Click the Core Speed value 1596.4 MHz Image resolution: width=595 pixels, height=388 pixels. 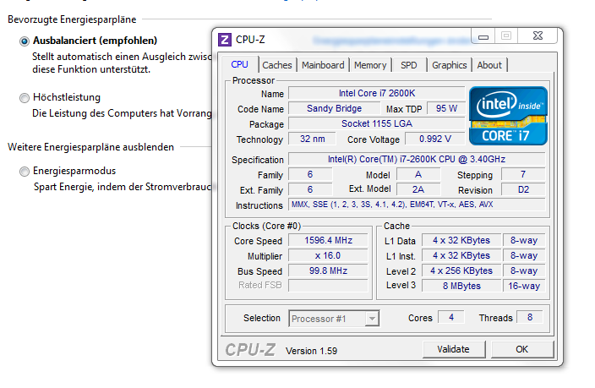tap(328, 240)
